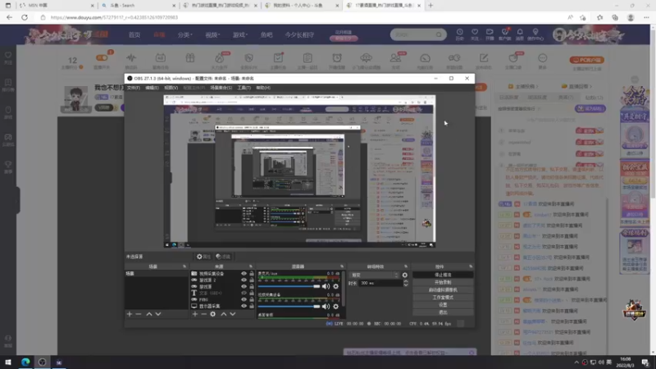
Task: Click 停止推流 button in OBS controls
Action: [443, 275]
